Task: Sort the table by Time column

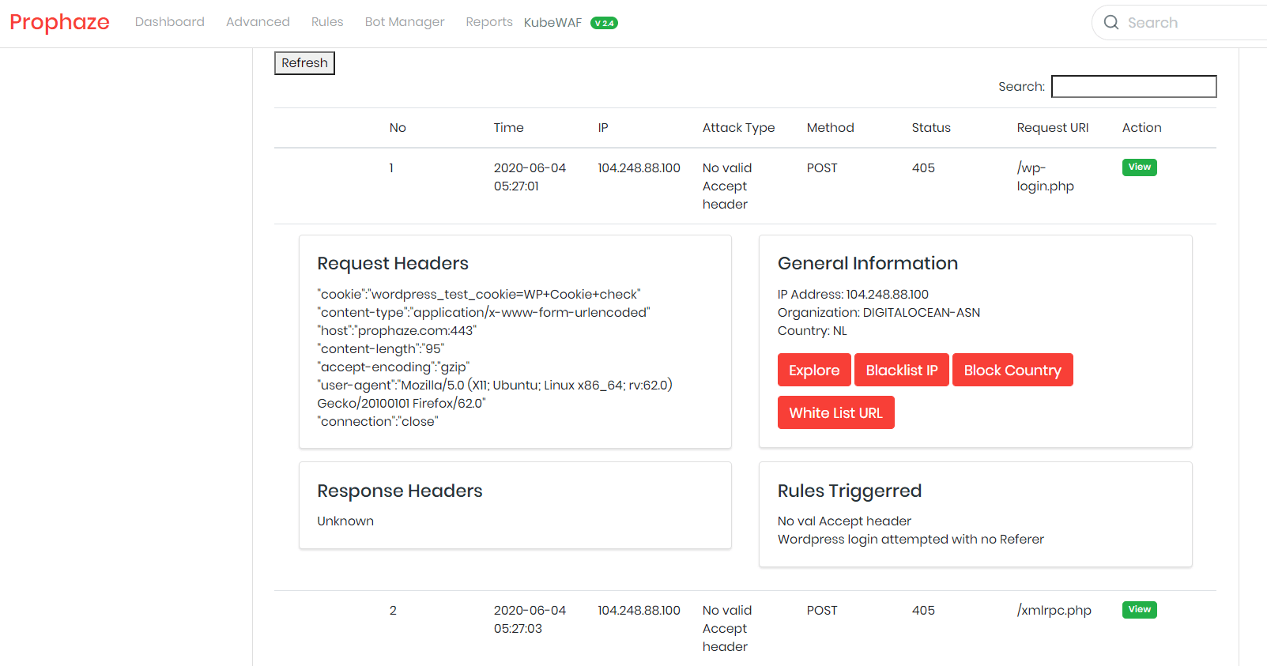Action: pyautogui.click(x=508, y=128)
